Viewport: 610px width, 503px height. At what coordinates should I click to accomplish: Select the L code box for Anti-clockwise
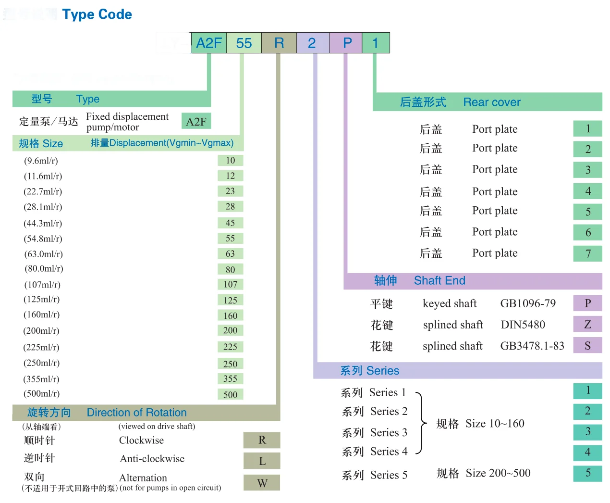tap(262, 461)
